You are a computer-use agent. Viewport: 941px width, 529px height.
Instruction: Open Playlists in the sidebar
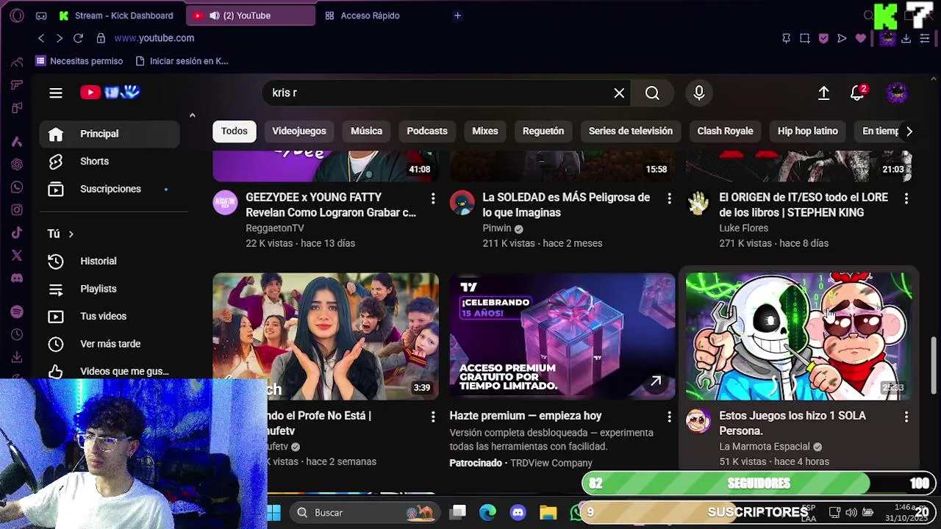click(x=110, y=289)
